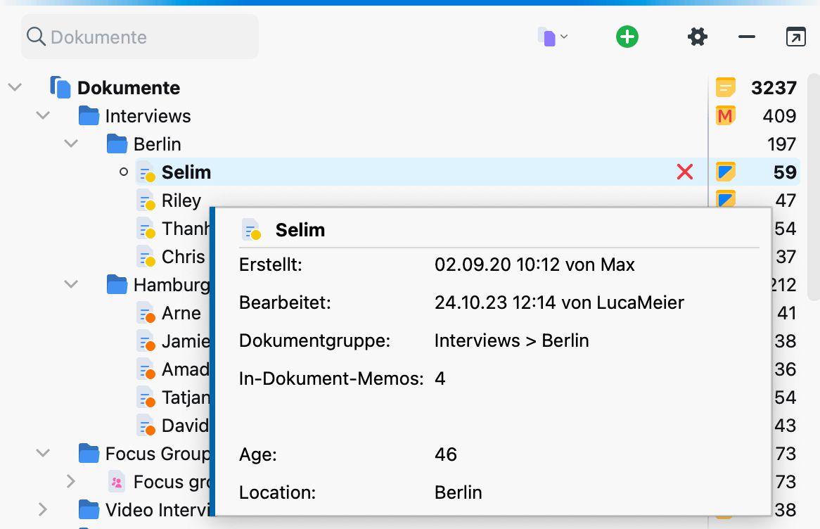Collapse the Dokumente root node
Screen dimensions: 820x529
tap(15, 87)
